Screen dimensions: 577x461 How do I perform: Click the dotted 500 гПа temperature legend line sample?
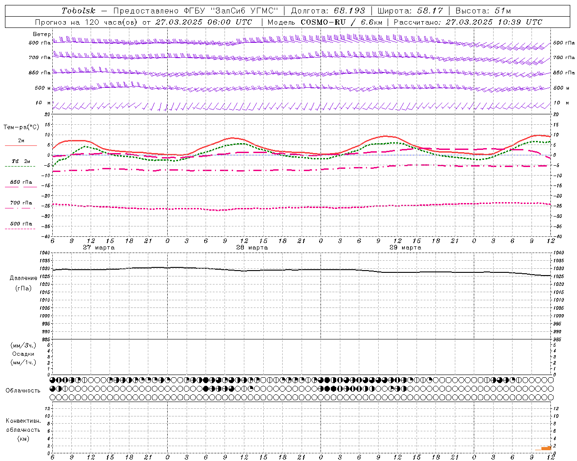point(20,229)
